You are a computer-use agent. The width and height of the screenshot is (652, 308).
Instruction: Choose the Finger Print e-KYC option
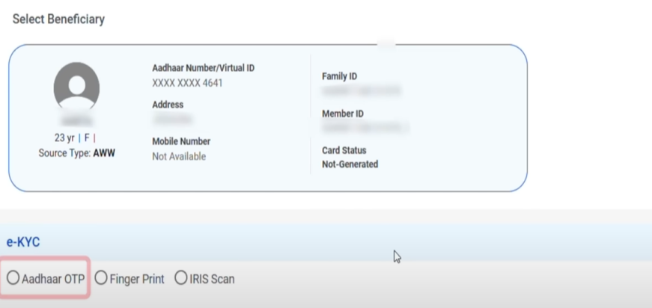pos(101,277)
